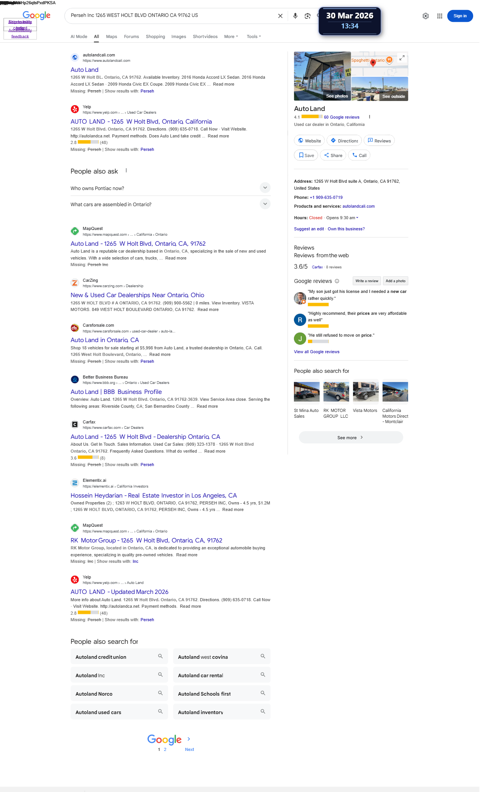Open search by image camera icon
485x792 pixels.
[307, 16]
